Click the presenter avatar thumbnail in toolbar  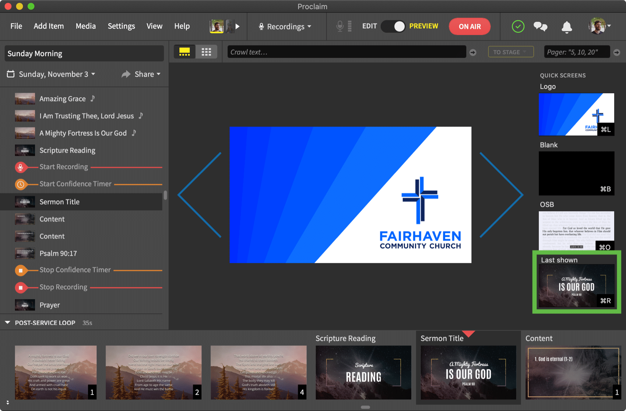217,27
